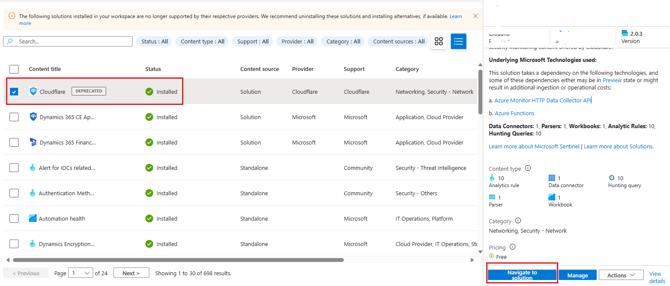Check the Automation health row checkbox
Viewport: 670px width, 286px height.
[x=14, y=218]
